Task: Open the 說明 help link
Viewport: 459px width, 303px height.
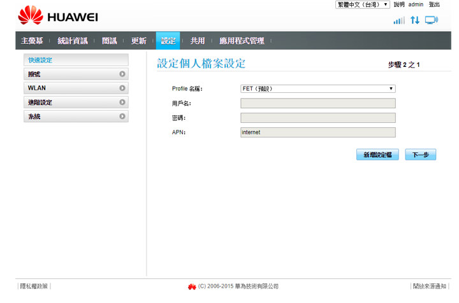Action: [399, 4]
